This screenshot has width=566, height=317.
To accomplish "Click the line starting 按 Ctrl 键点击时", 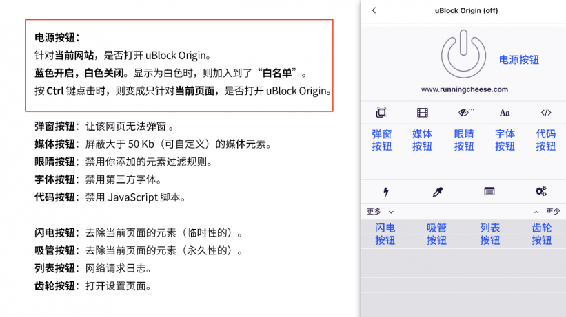I will (183, 91).
